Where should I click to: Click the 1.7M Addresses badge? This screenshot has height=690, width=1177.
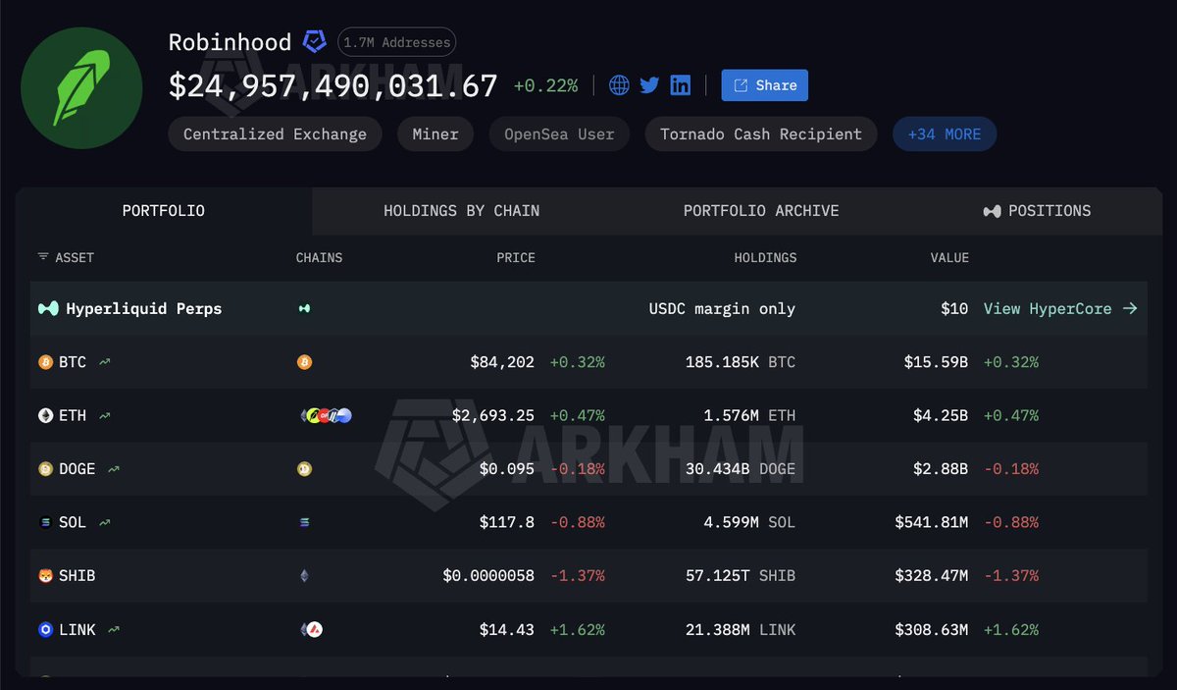tap(396, 42)
